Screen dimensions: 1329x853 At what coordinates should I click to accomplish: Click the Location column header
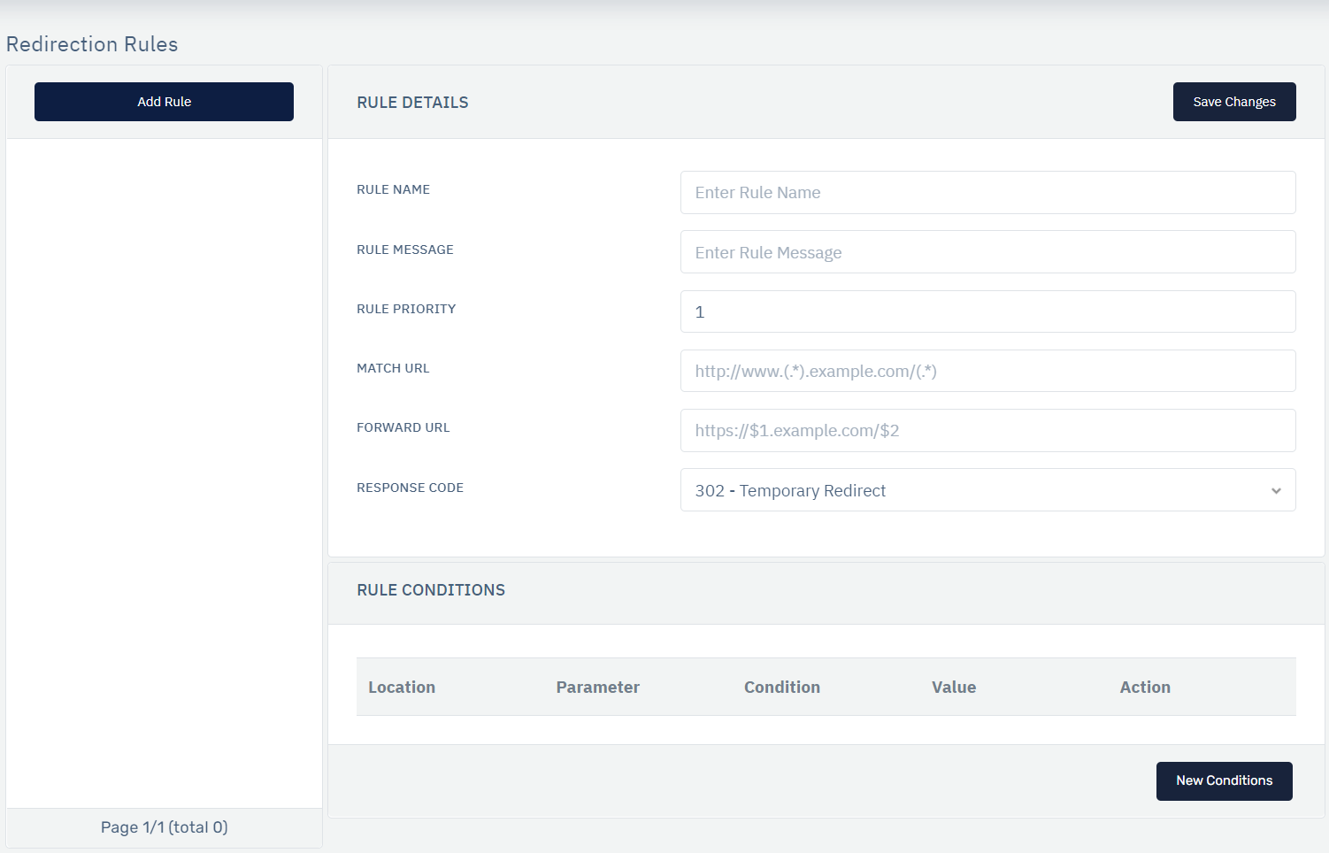tap(402, 688)
